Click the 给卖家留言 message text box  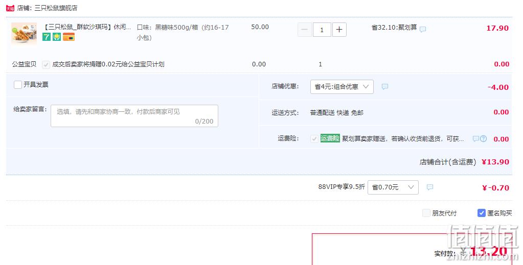(134, 116)
